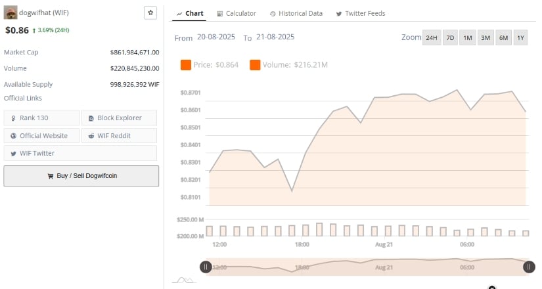The width and height of the screenshot is (542, 289).
Task: Edit the To date field 21-08-2025
Action: point(275,37)
